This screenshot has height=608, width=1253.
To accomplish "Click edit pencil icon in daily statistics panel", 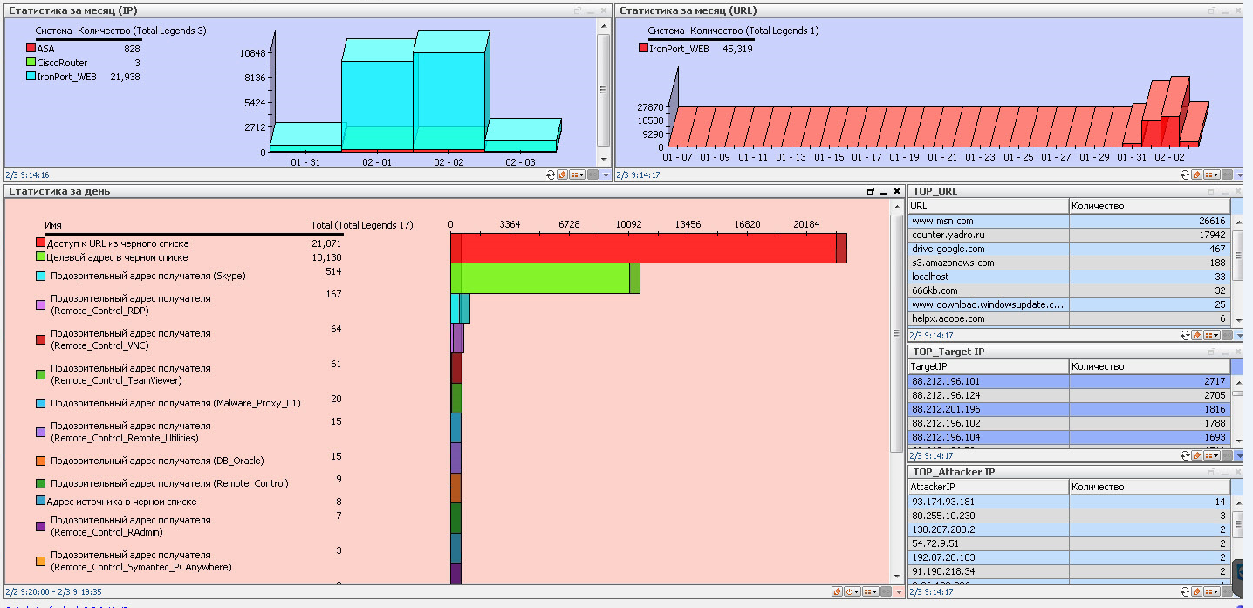I will tap(837, 591).
